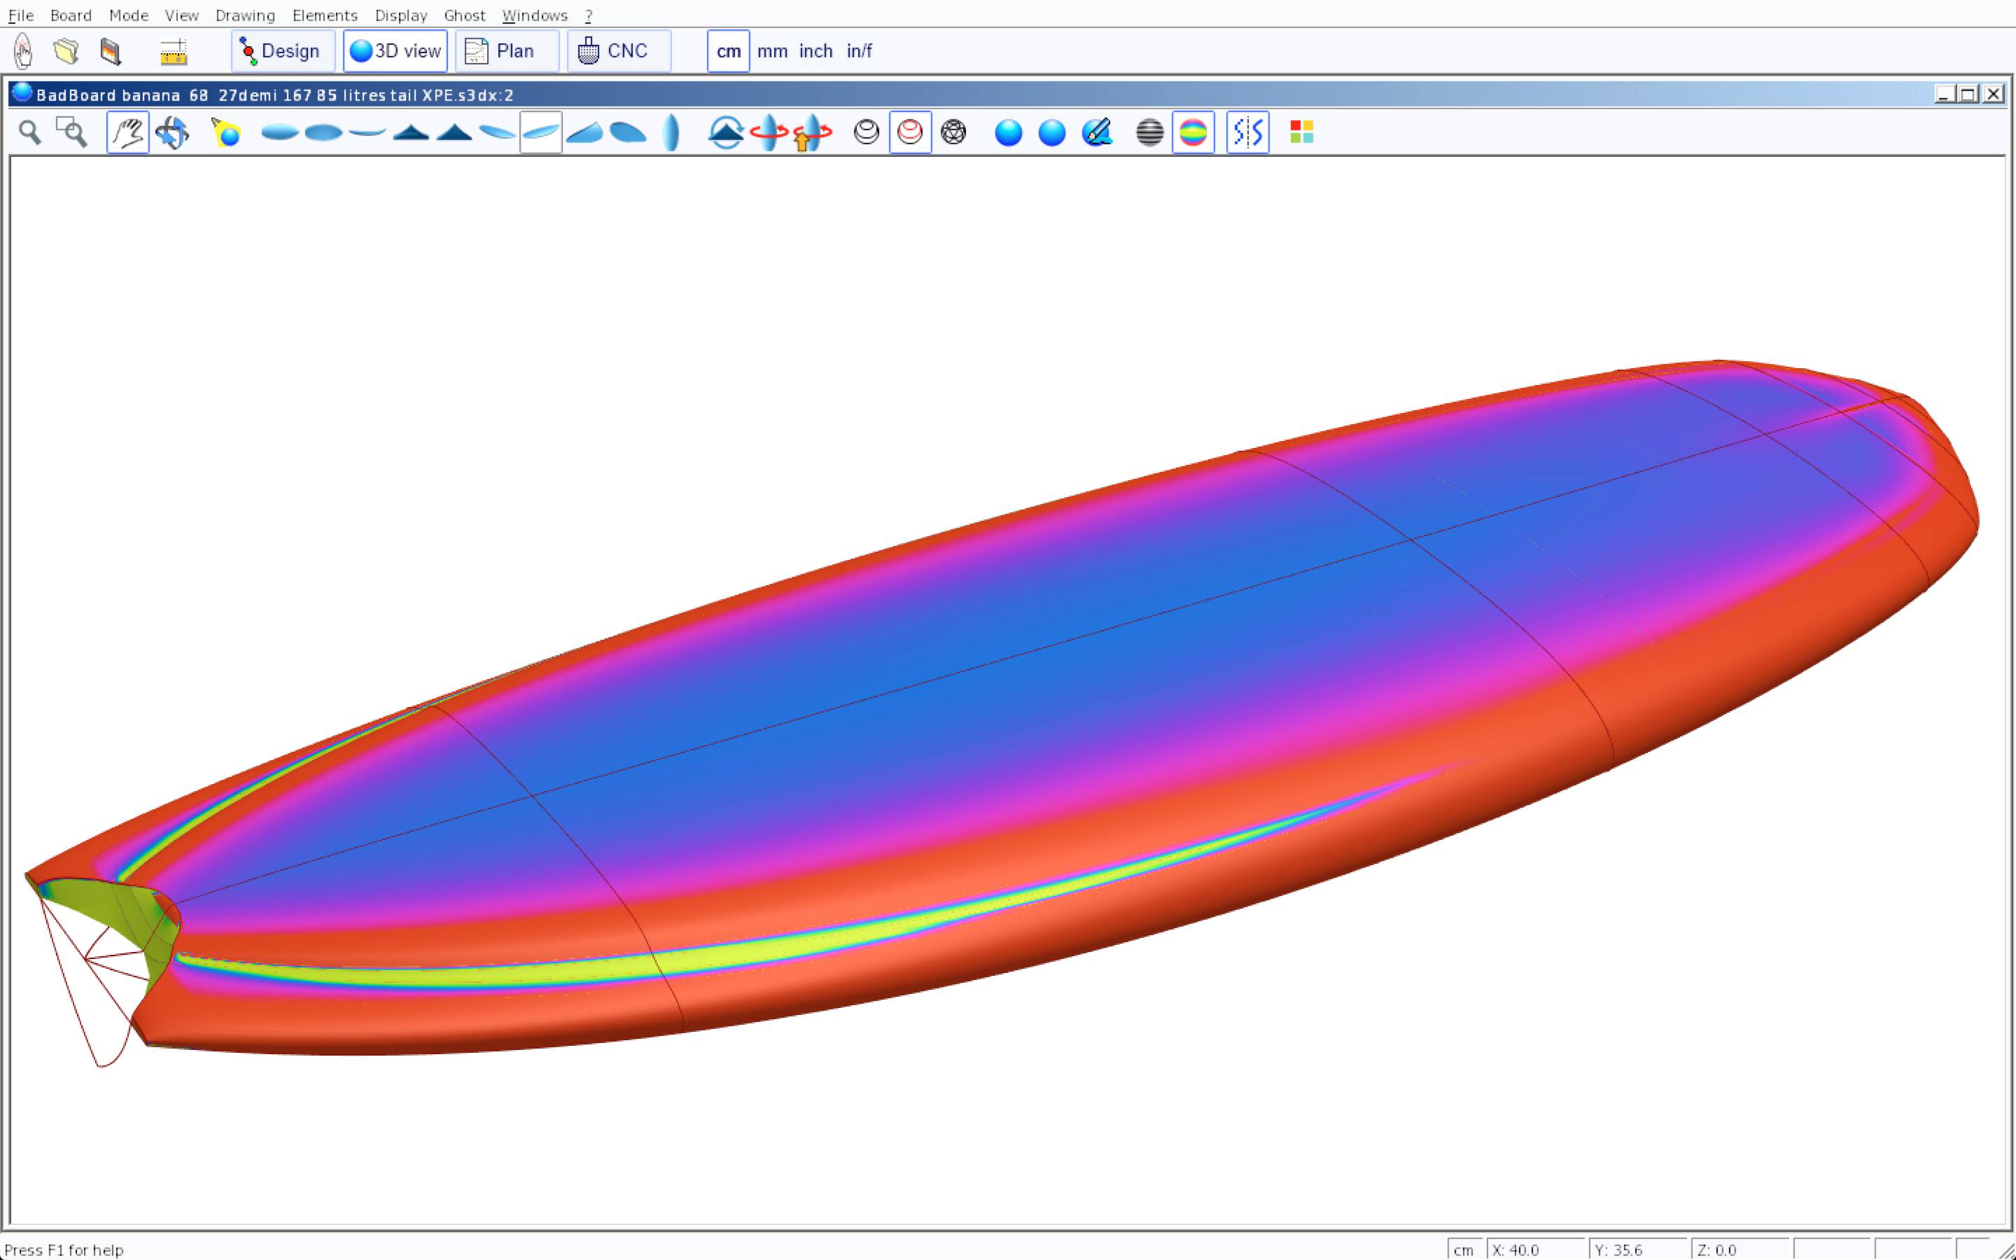The height and width of the screenshot is (1260, 2016).
Task: Click the light source position icon
Action: coord(226,132)
